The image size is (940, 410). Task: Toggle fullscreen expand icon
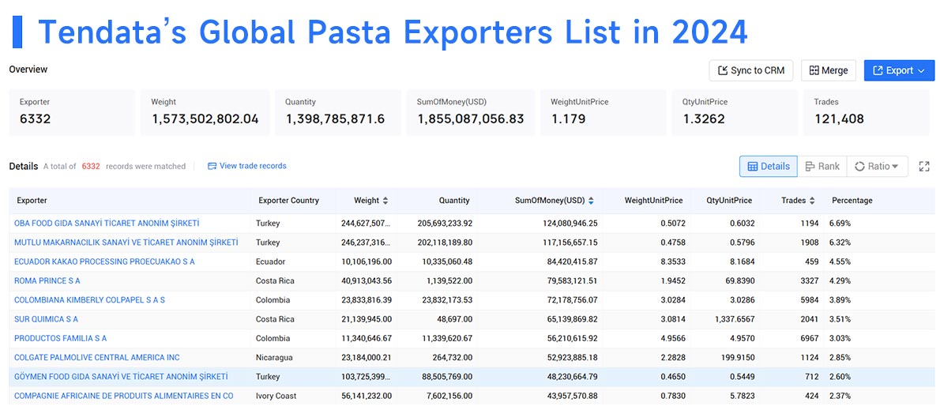click(924, 166)
